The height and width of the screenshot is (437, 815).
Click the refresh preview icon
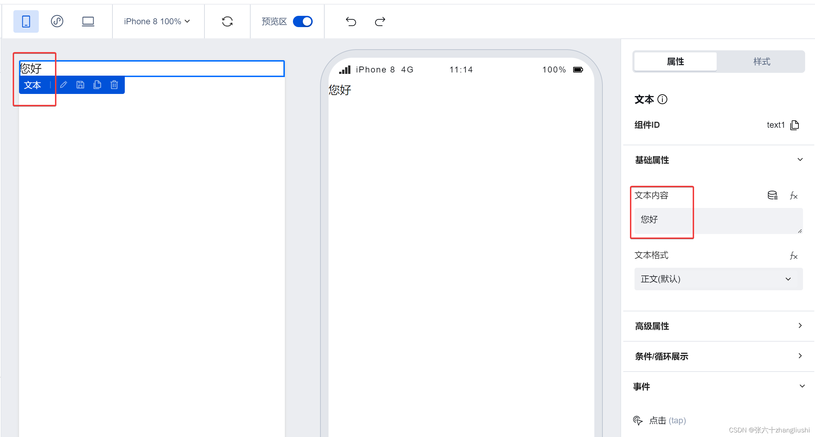pyautogui.click(x=227, y=21)
